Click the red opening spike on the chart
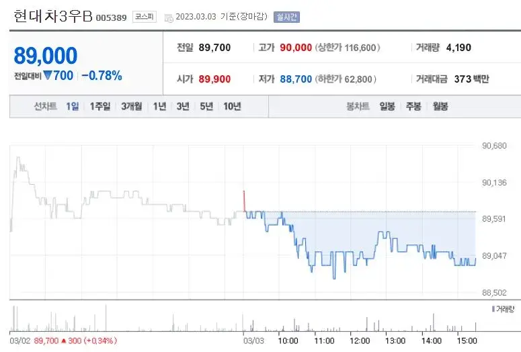 pos(244,201)
